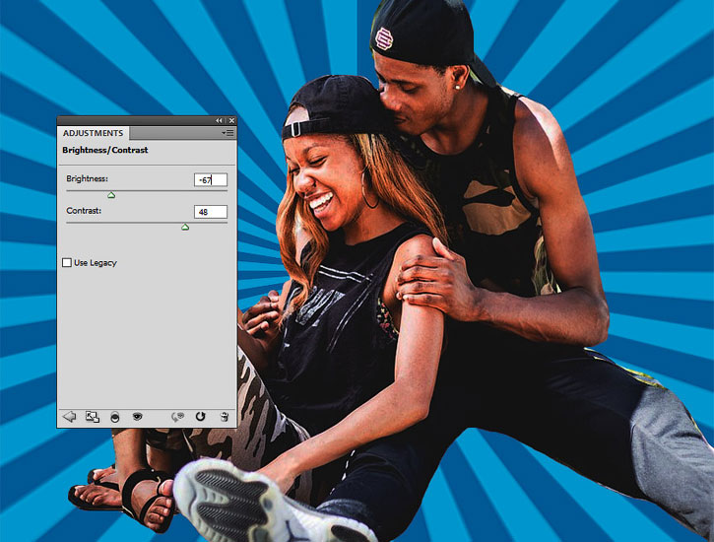Reset adjustment to defaults icon
Screen dimensions: 714x542
pyautogui.click(x=200, y=416)
